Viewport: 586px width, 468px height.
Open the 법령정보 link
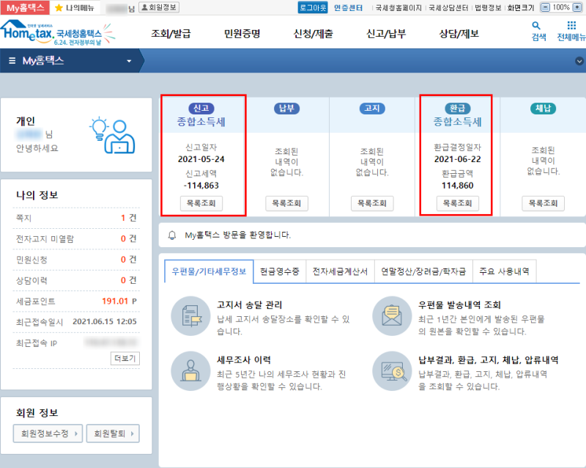coord(488,8)
